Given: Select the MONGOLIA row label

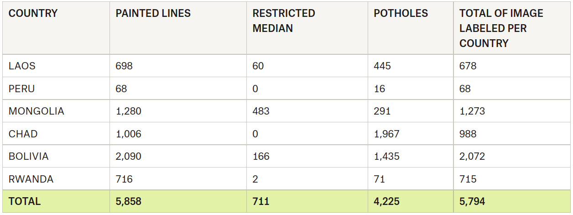Looking at the screenshot, I should [x=36, y=111].
